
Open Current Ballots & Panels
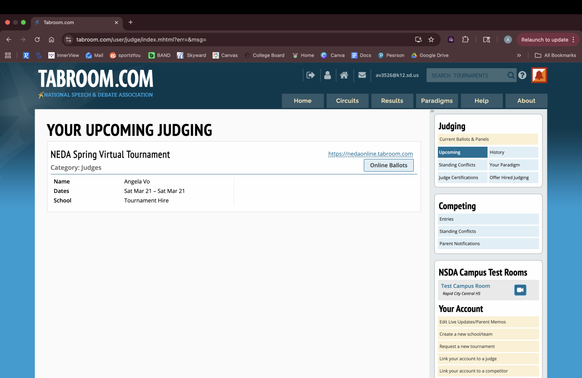(x=488, y=139)
